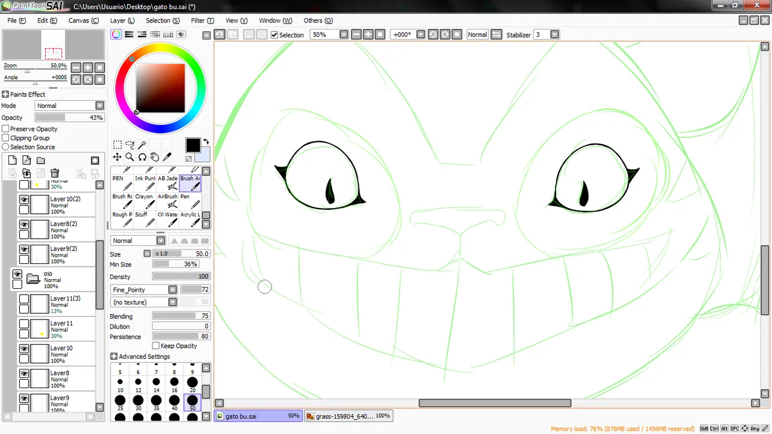
Task: Choose the AB Jade brush
Action: click(168, 184)
